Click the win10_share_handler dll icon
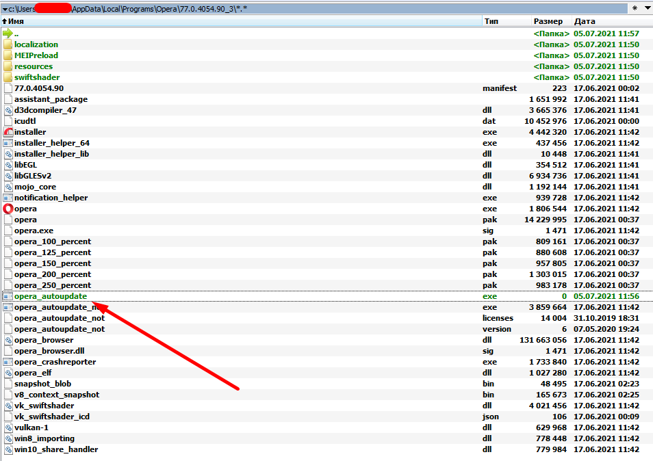 pyautogui.click(x=8, y=449)
